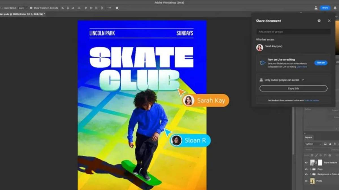This screenshot has width=339, height=190.
Task: Collapse the Layers panel double-arrow icon
Action: click(305, 133)
